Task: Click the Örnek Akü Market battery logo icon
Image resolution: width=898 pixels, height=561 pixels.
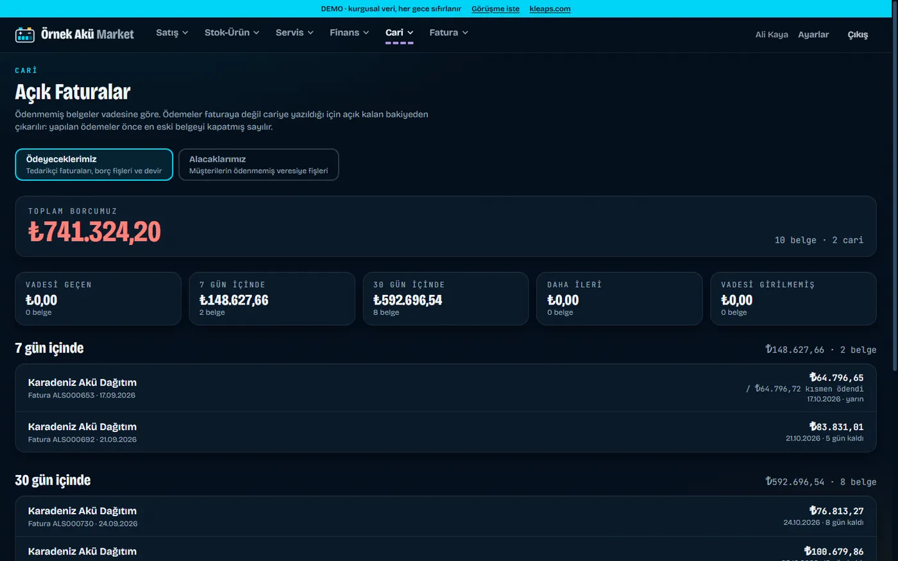Action: click(25, 35)
